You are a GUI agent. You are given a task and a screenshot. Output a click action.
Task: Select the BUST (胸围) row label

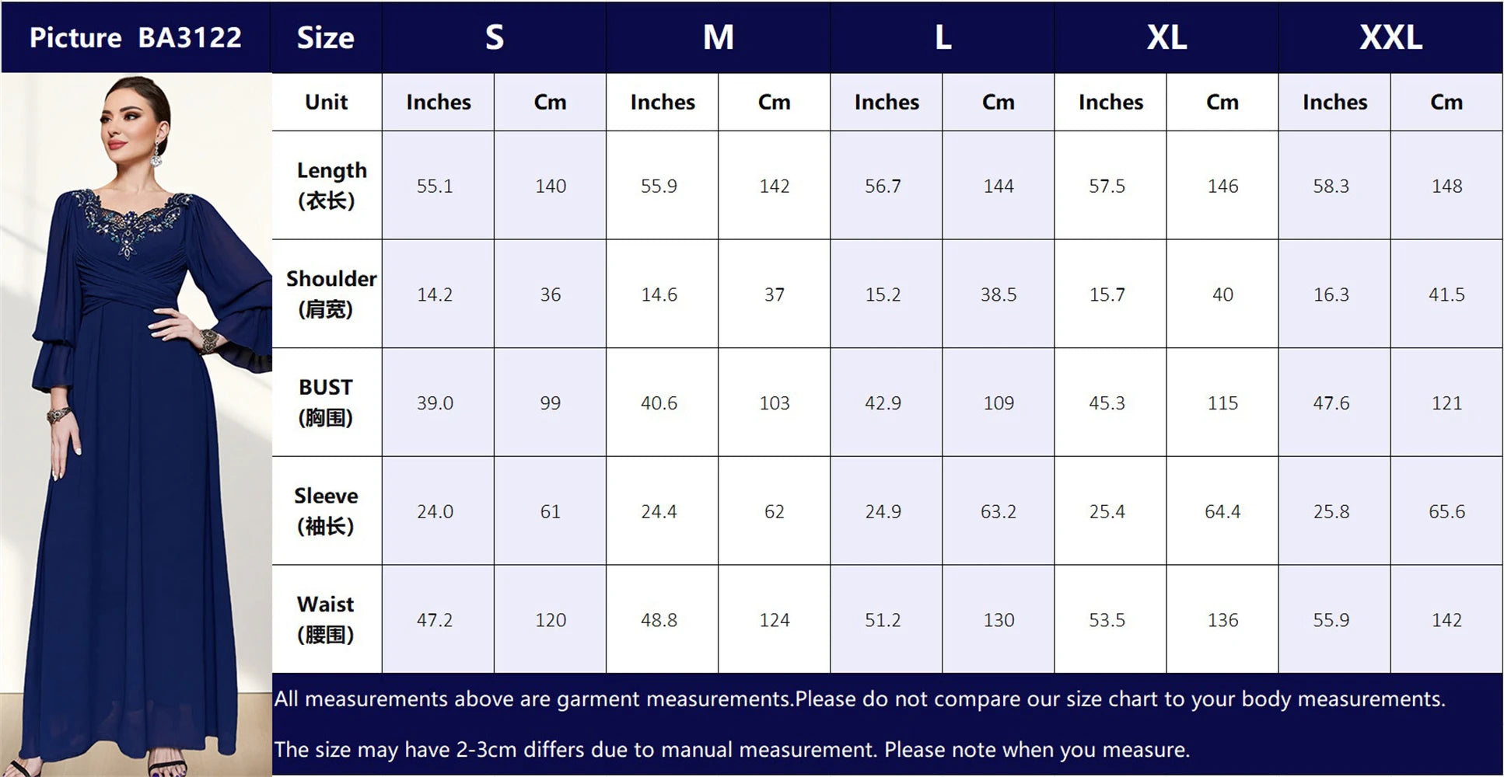pyautogui.click(x=327, y=402)
